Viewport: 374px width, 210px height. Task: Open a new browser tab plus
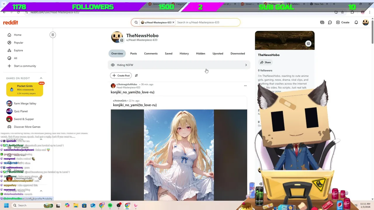tap(334, 4)
